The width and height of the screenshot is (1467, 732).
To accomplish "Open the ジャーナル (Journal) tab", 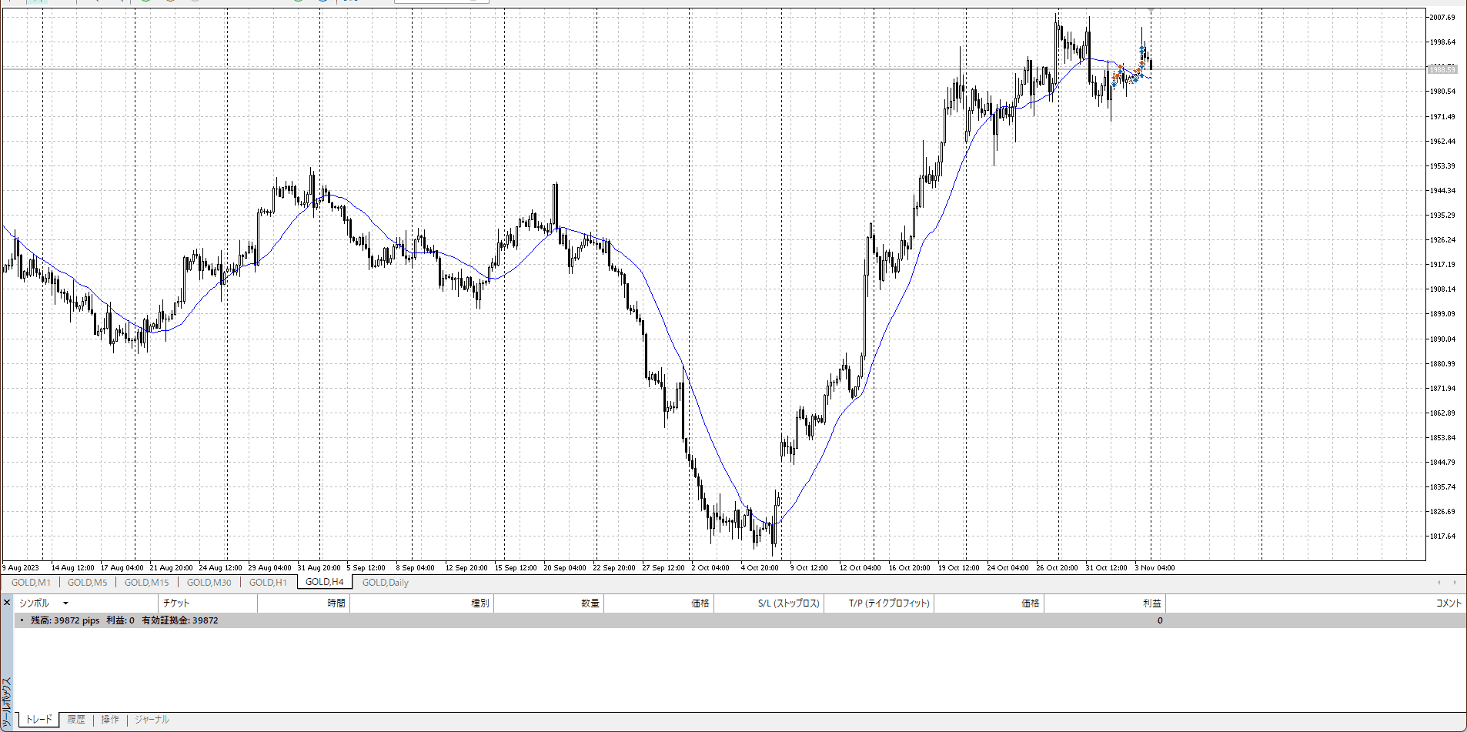I will [152, 720].
